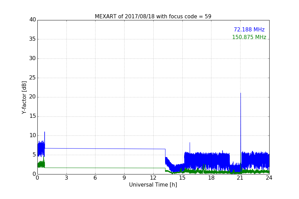Click the y-axis tick label 40
The width and height of the screenshot is (299, 199).
pos(33,20)
